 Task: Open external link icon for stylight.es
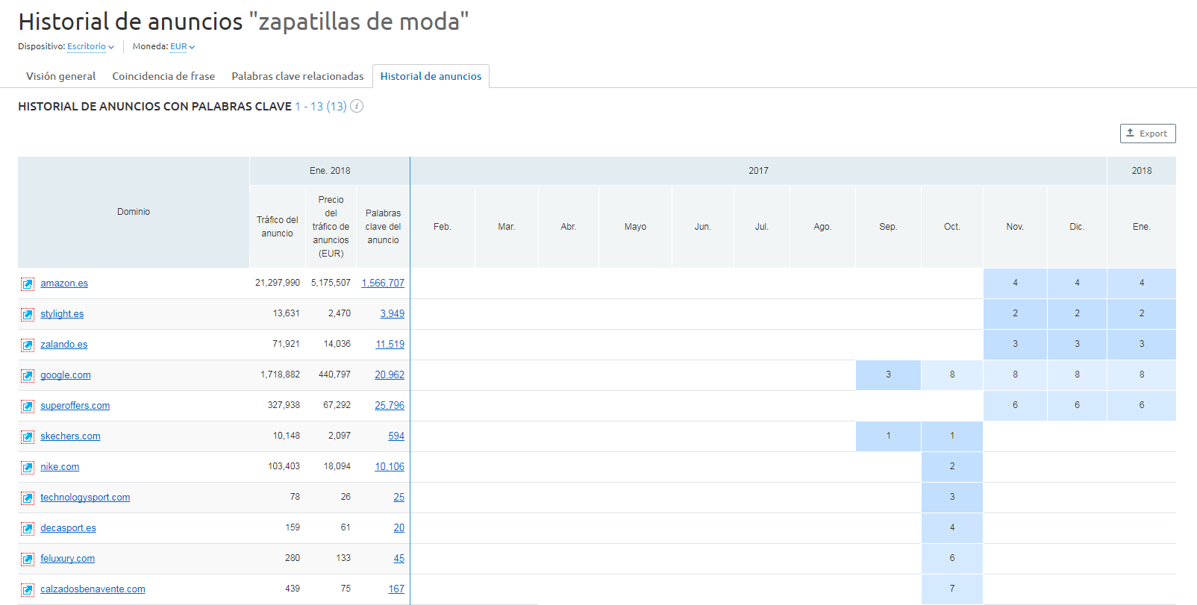pos(28,314)
